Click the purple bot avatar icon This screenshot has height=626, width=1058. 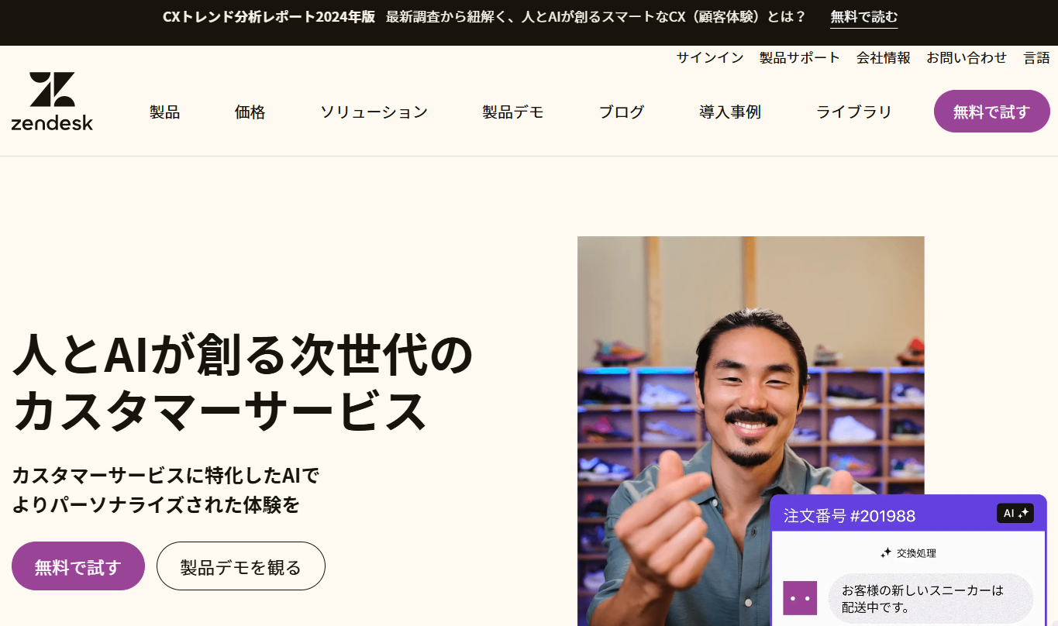(x=800, y=598)
